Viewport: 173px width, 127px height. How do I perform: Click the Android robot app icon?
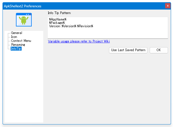pyautogui.click(x=24, y=20)
